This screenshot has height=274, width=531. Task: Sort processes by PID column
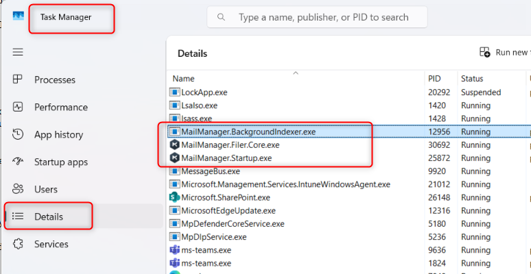pos(434,79)
